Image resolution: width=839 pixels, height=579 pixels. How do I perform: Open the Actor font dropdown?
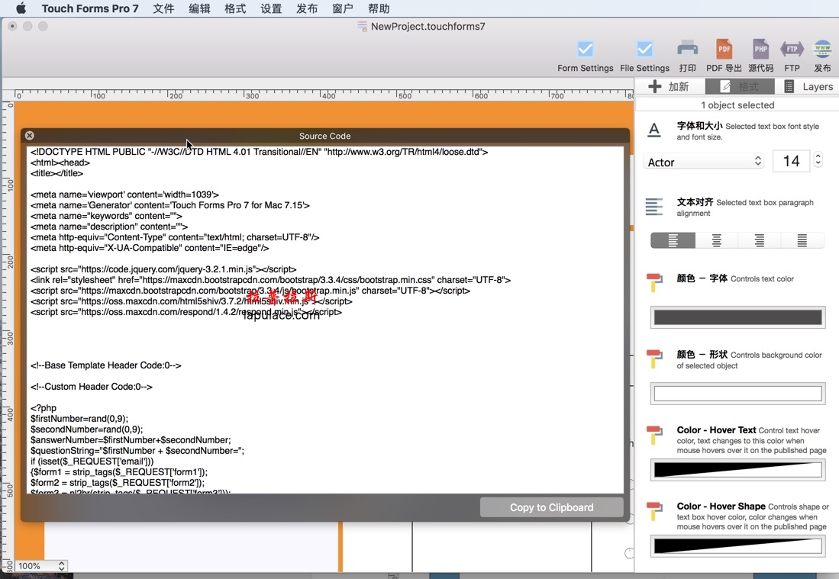704,162
